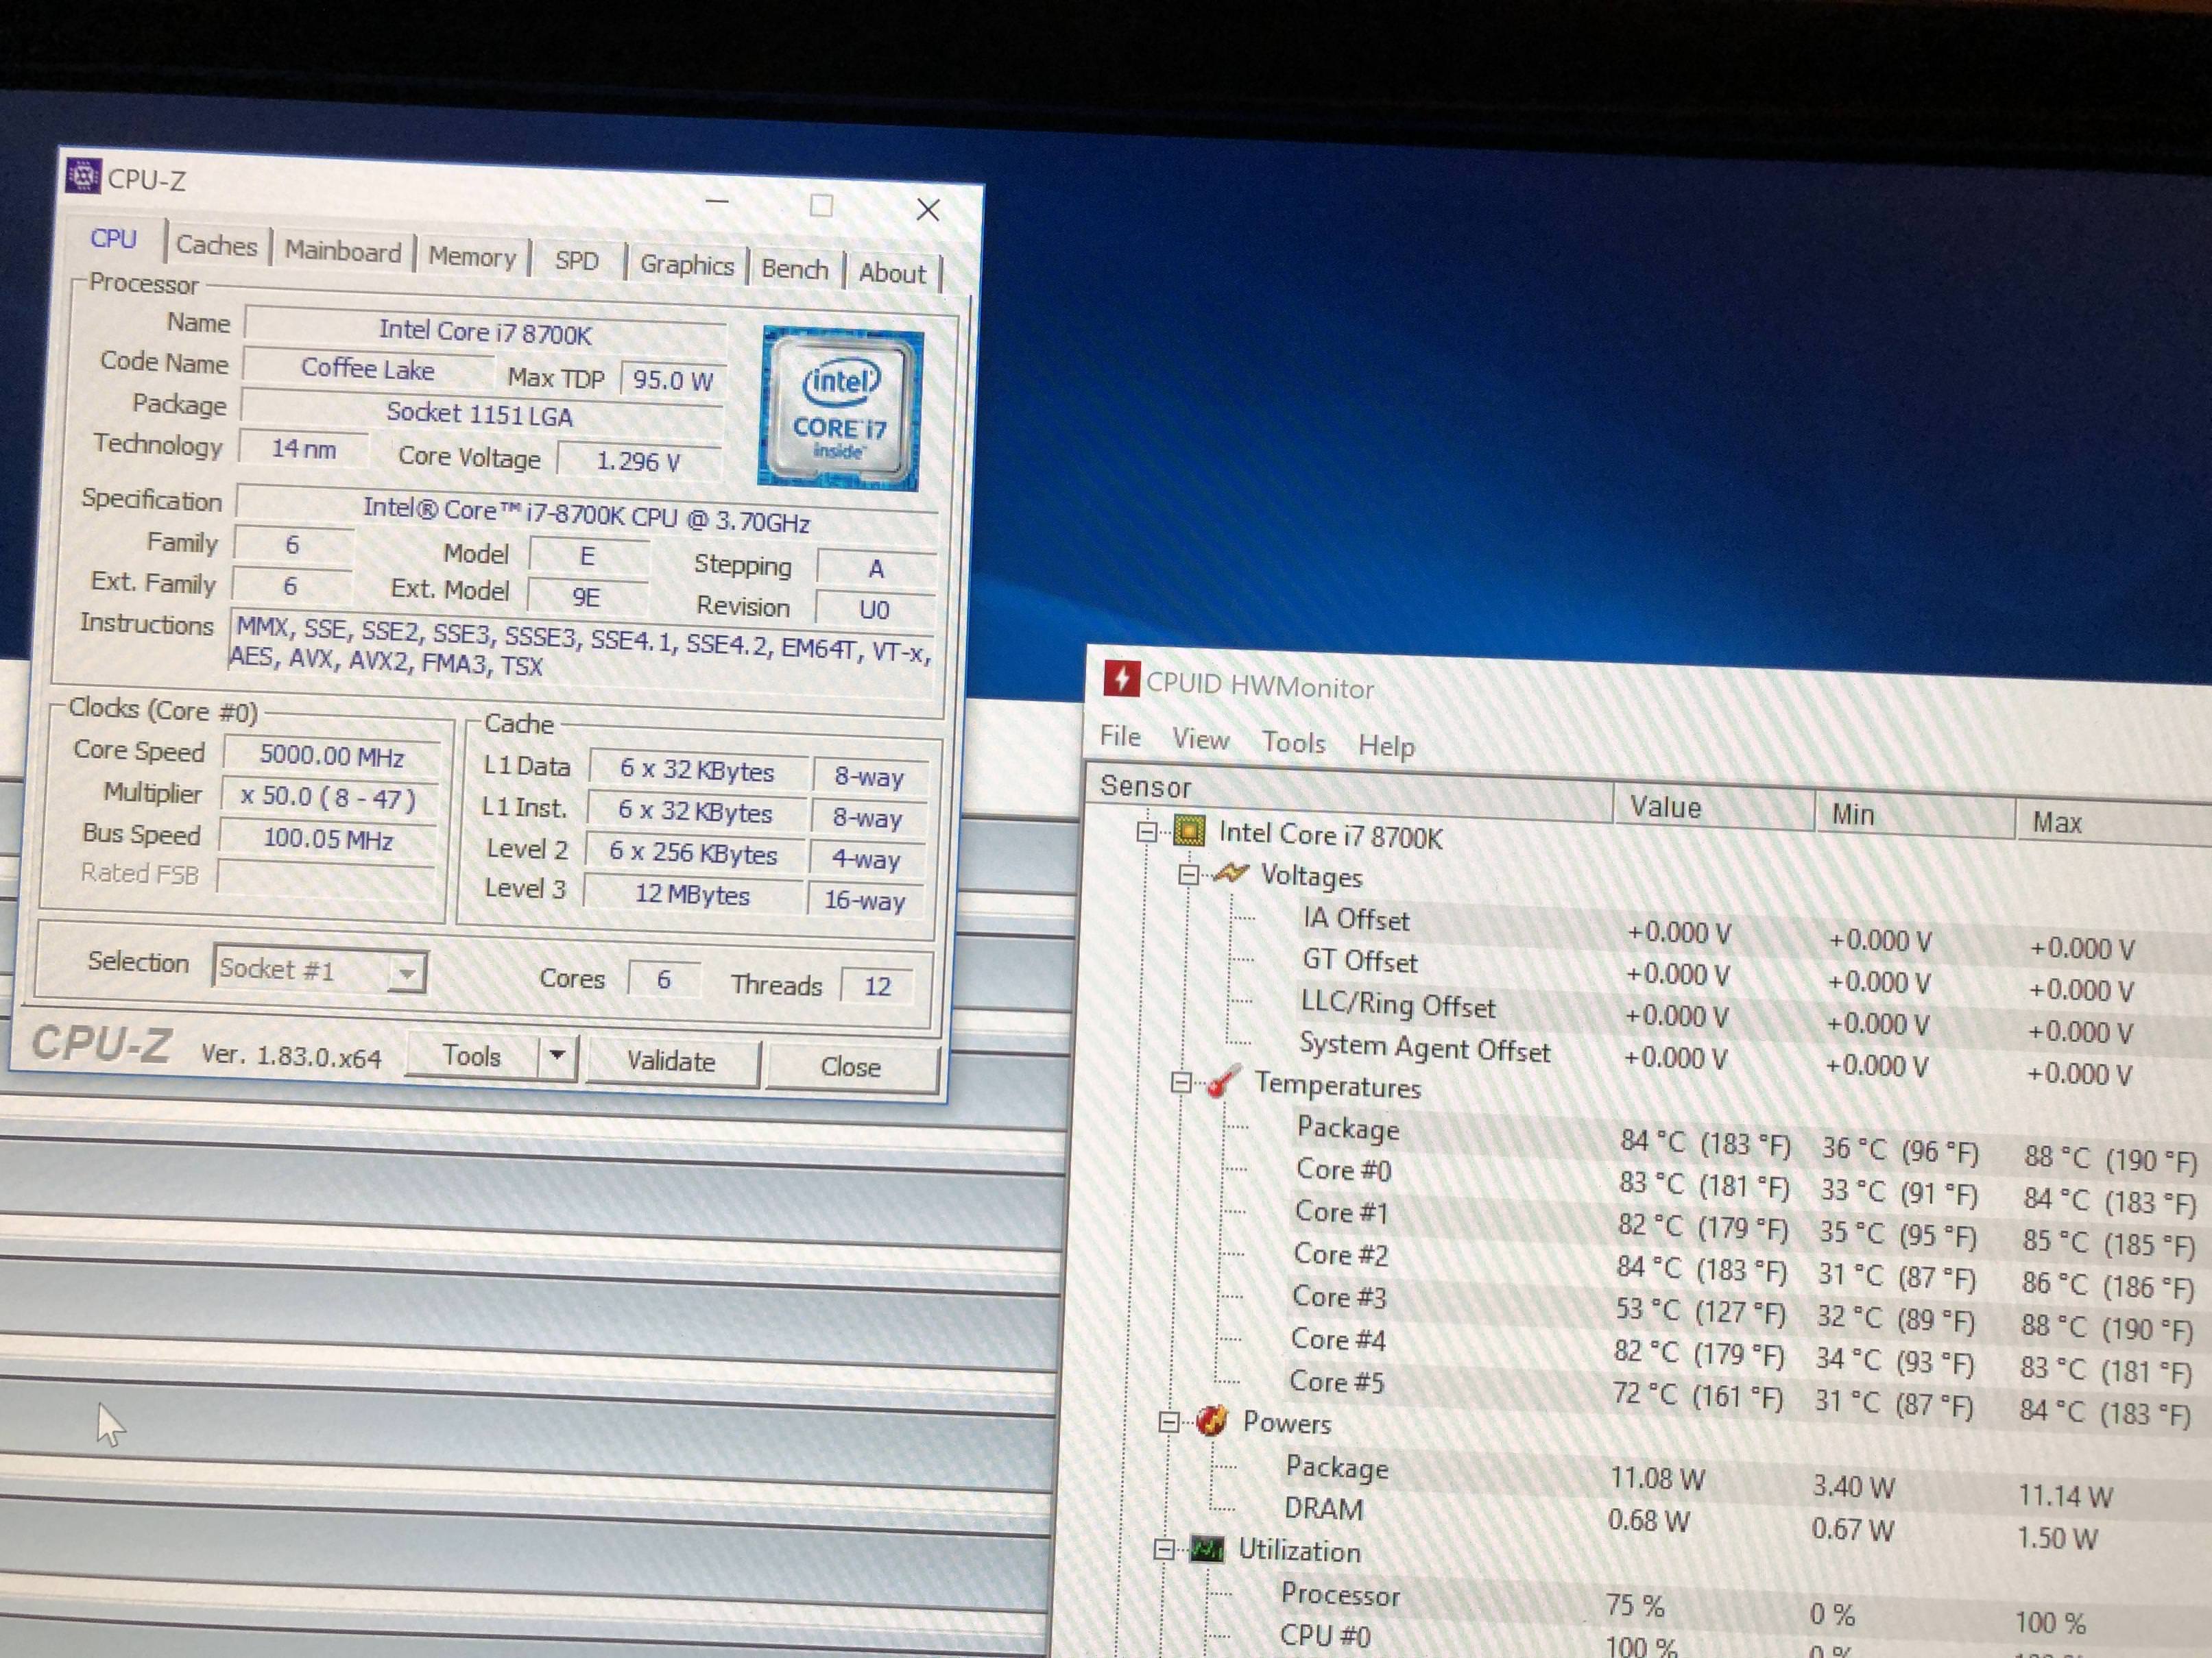Click the Package max value 88 °C
The width and height of the screenshot is (2212, 1658).
coord(2111,1158)
